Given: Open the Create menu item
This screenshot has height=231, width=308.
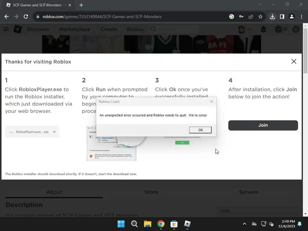Looking at the screenshot, I should [x=109, y=29].
